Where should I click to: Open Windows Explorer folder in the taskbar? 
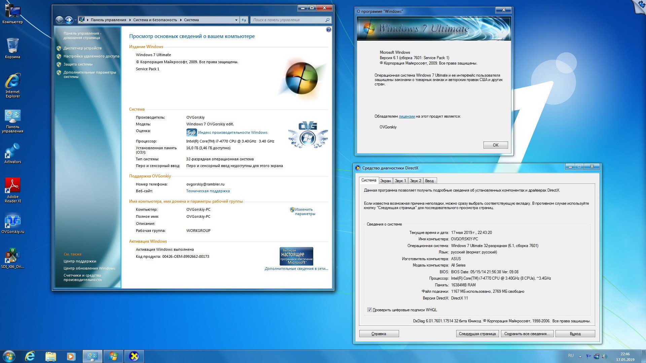click(x=50, y=356)
